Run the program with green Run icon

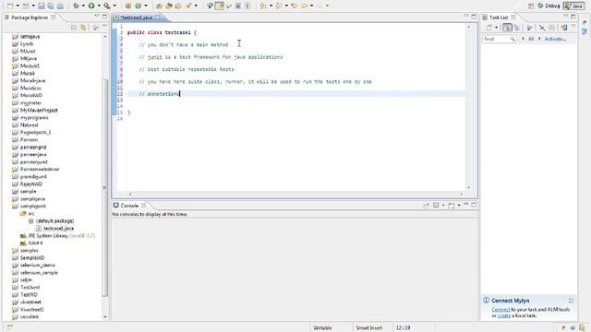(91, 6)
